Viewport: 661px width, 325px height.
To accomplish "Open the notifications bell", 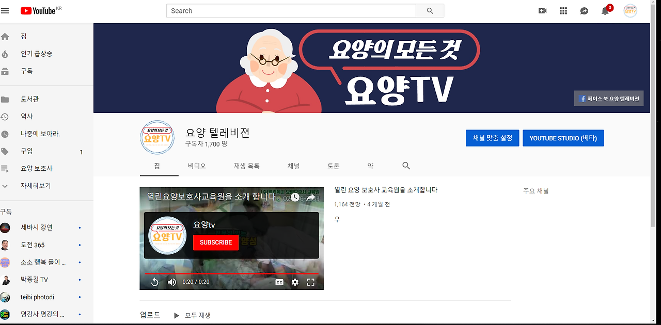I will [x=605, y=11].
